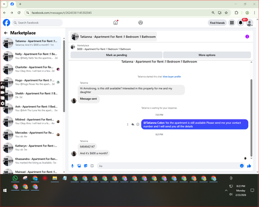Open the Nelly apartment conversation
259x207 pixels.
32,56
